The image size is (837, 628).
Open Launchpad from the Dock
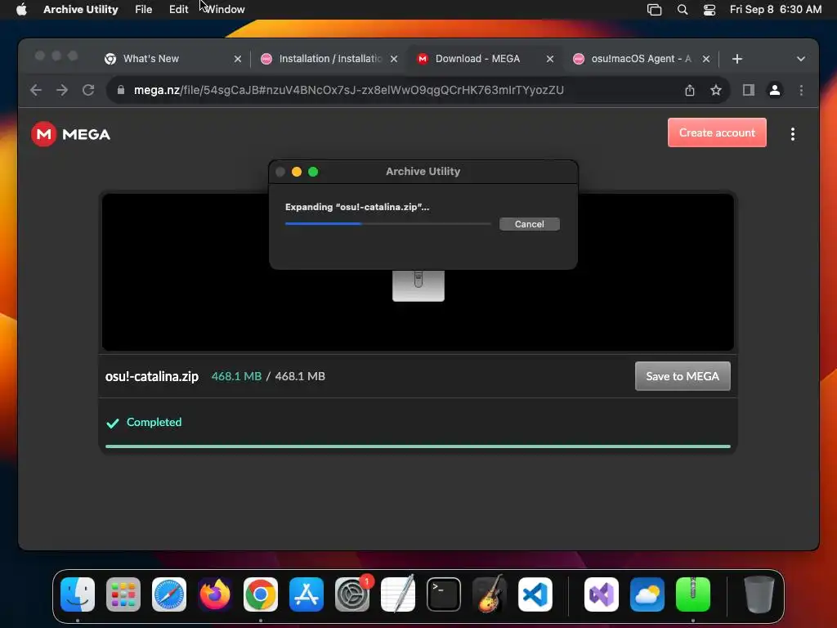tap(123, 594)
